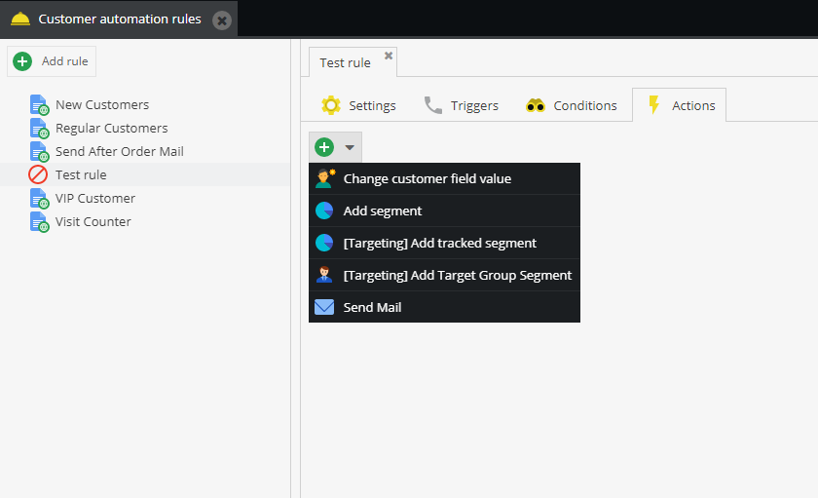Choose [Targeting] Add tracked segment

[444, 243]
